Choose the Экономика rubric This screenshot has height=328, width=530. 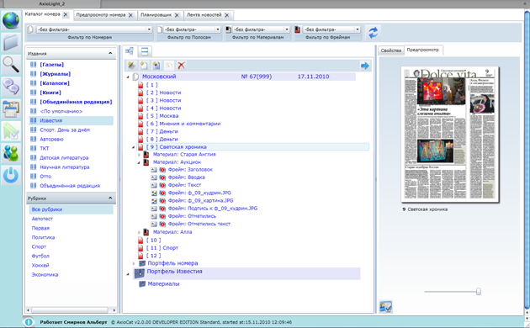point(45,275)
